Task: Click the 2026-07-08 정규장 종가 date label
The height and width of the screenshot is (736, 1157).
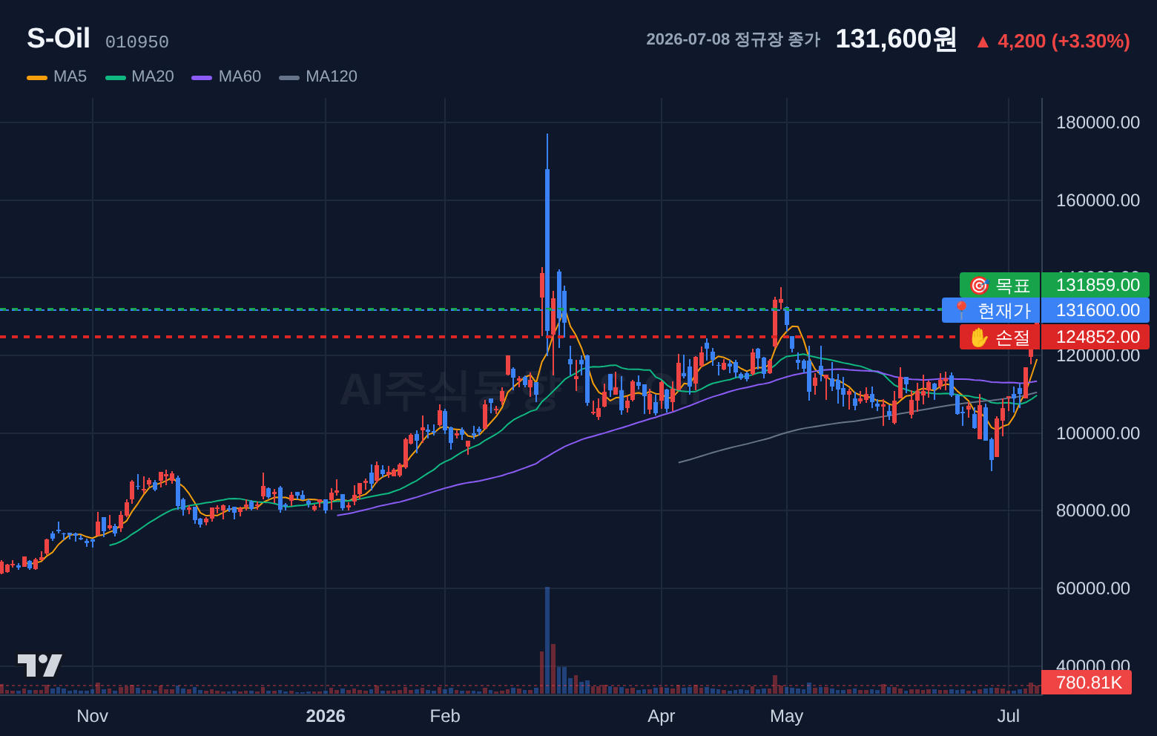Action: click(x=734, y=39)
